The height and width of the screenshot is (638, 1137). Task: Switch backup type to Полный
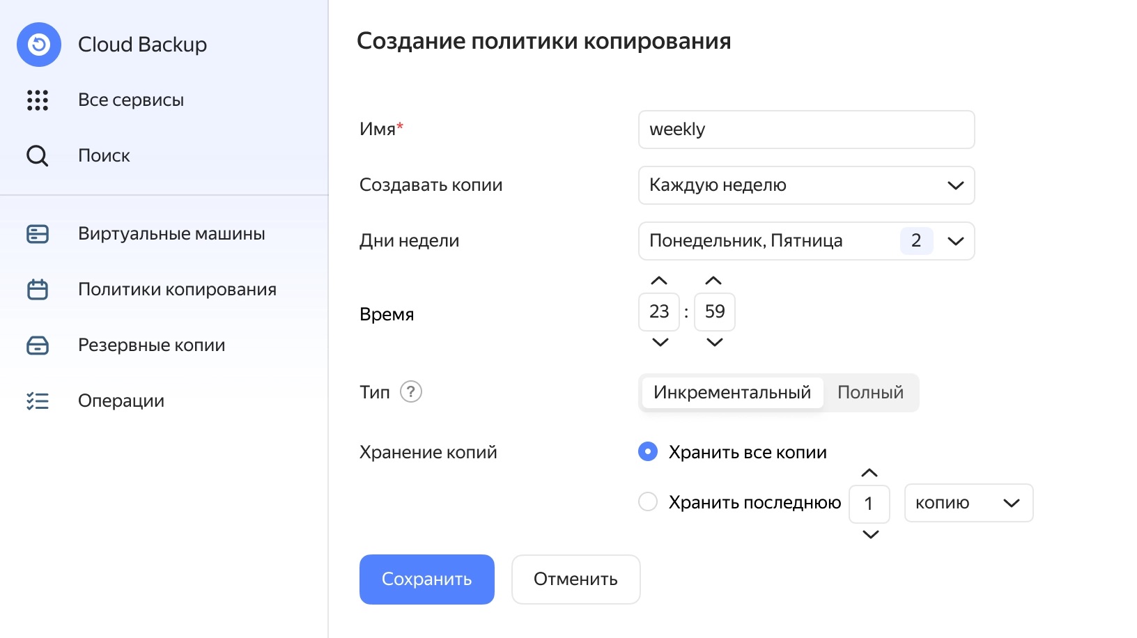coord(870,393)
